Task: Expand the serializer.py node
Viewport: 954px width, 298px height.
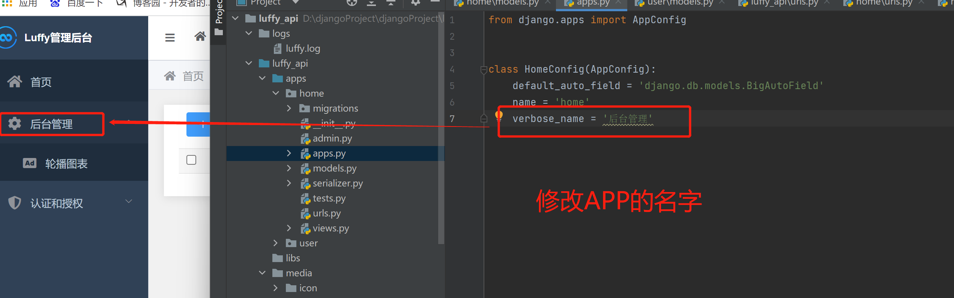Action: [289, 183]
